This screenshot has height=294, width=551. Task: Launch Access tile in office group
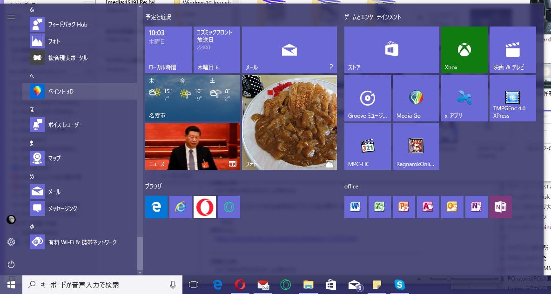point(428,207)
